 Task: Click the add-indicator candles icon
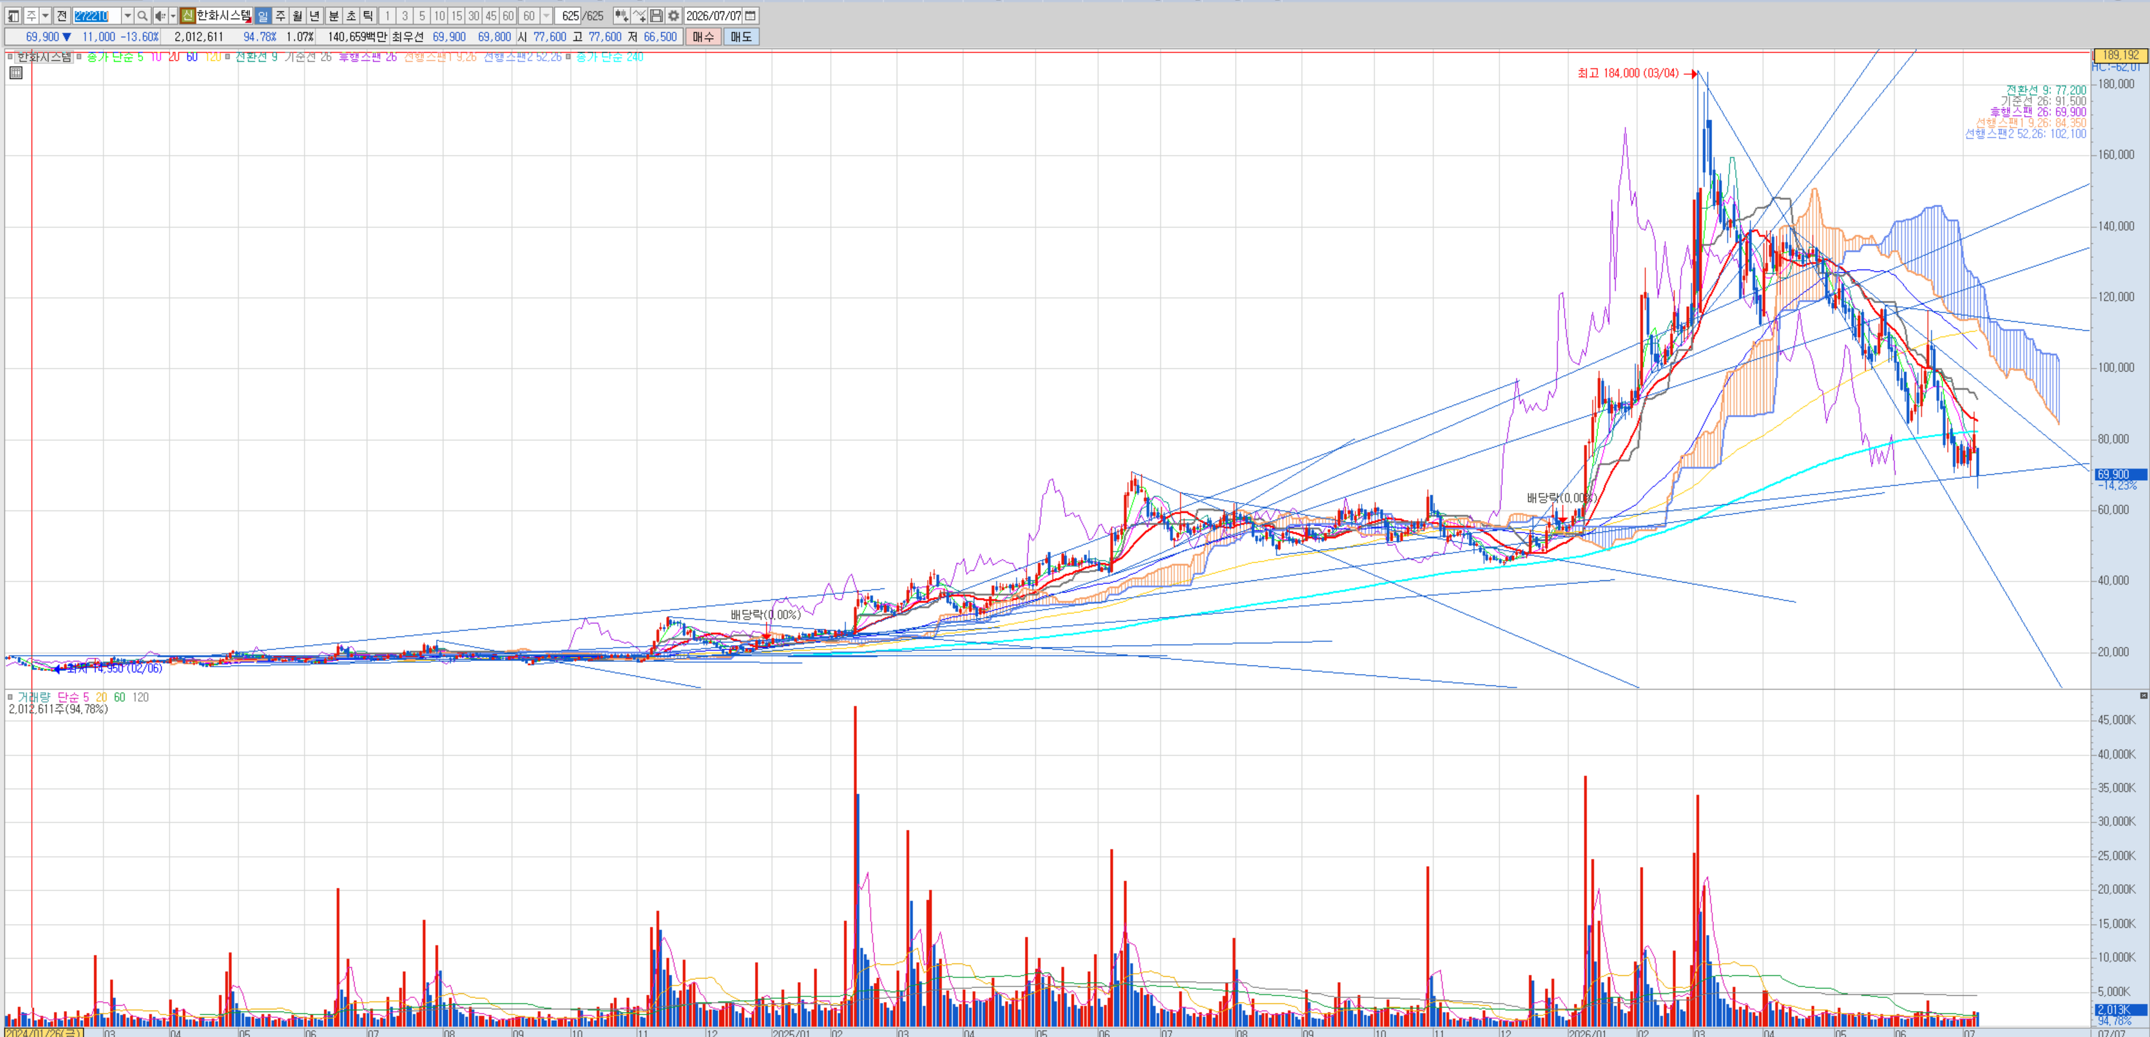click(622, 16)
